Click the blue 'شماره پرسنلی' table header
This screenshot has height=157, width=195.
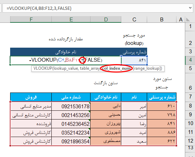pos(162,97)
